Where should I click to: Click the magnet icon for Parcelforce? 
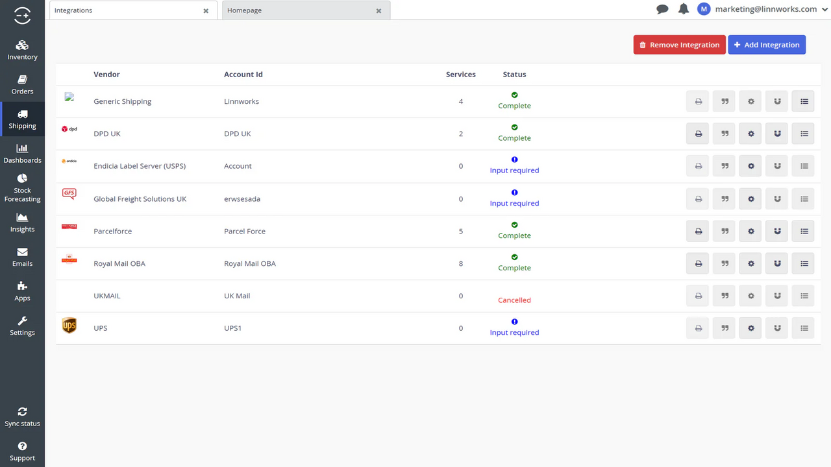click(777, 231)
